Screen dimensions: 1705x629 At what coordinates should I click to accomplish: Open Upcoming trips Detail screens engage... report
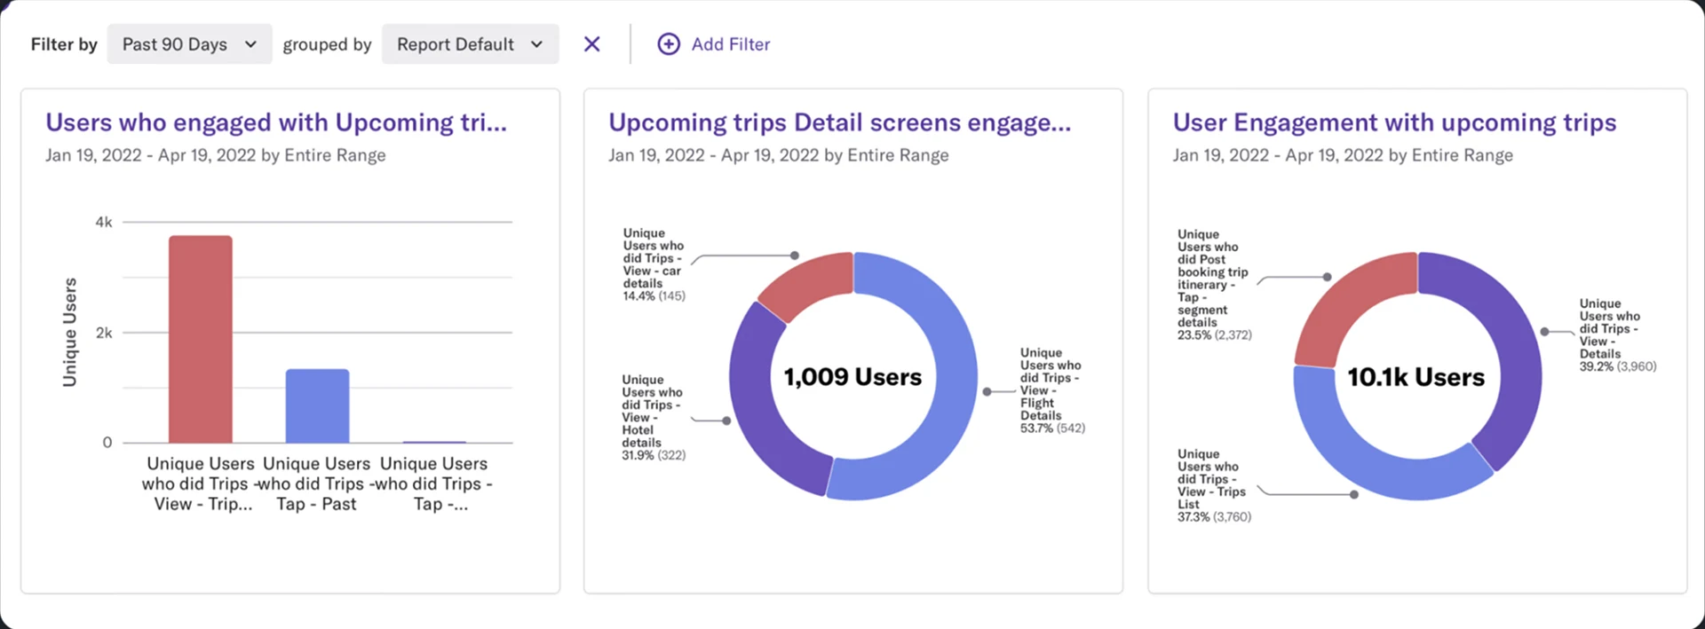(839, 122)
